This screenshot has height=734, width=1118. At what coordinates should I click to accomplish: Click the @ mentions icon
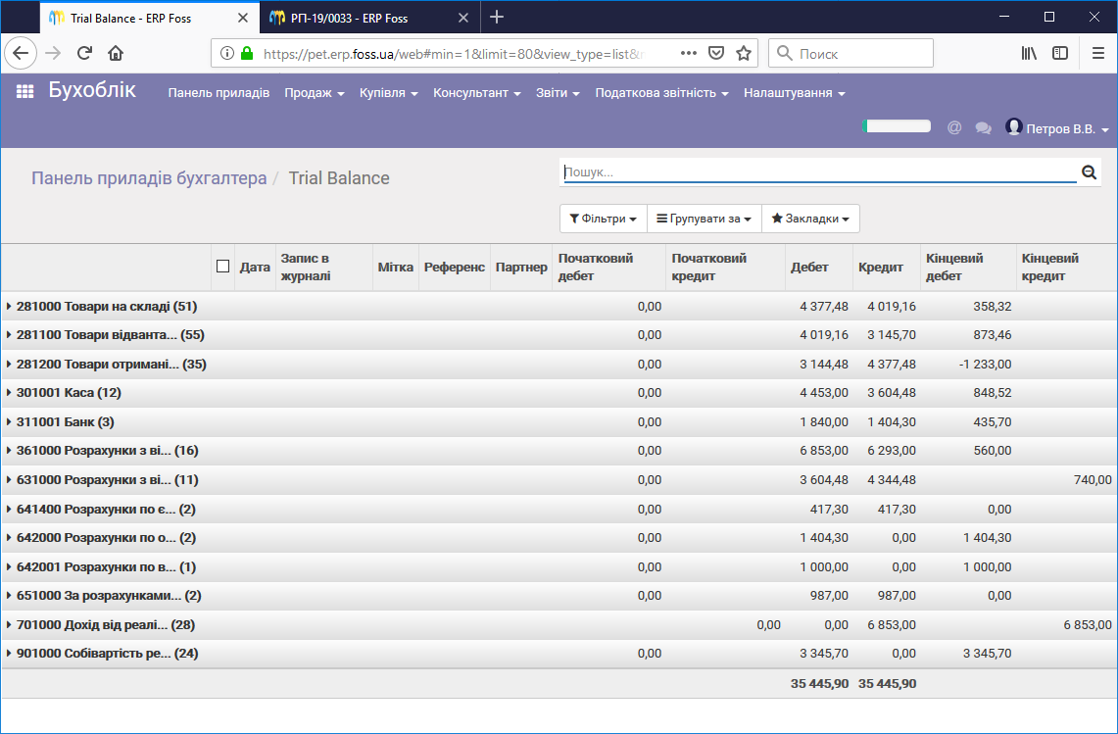tap(954, 127)
